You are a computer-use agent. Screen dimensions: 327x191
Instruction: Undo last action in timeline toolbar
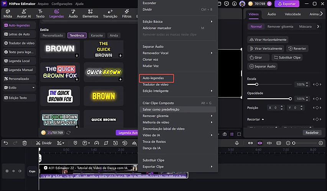pos(6,143)
